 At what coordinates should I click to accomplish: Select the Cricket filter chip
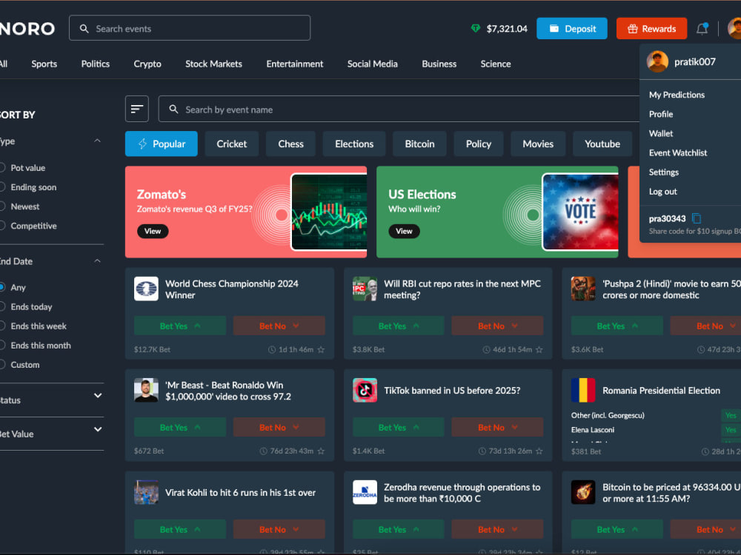coord(231,144)
